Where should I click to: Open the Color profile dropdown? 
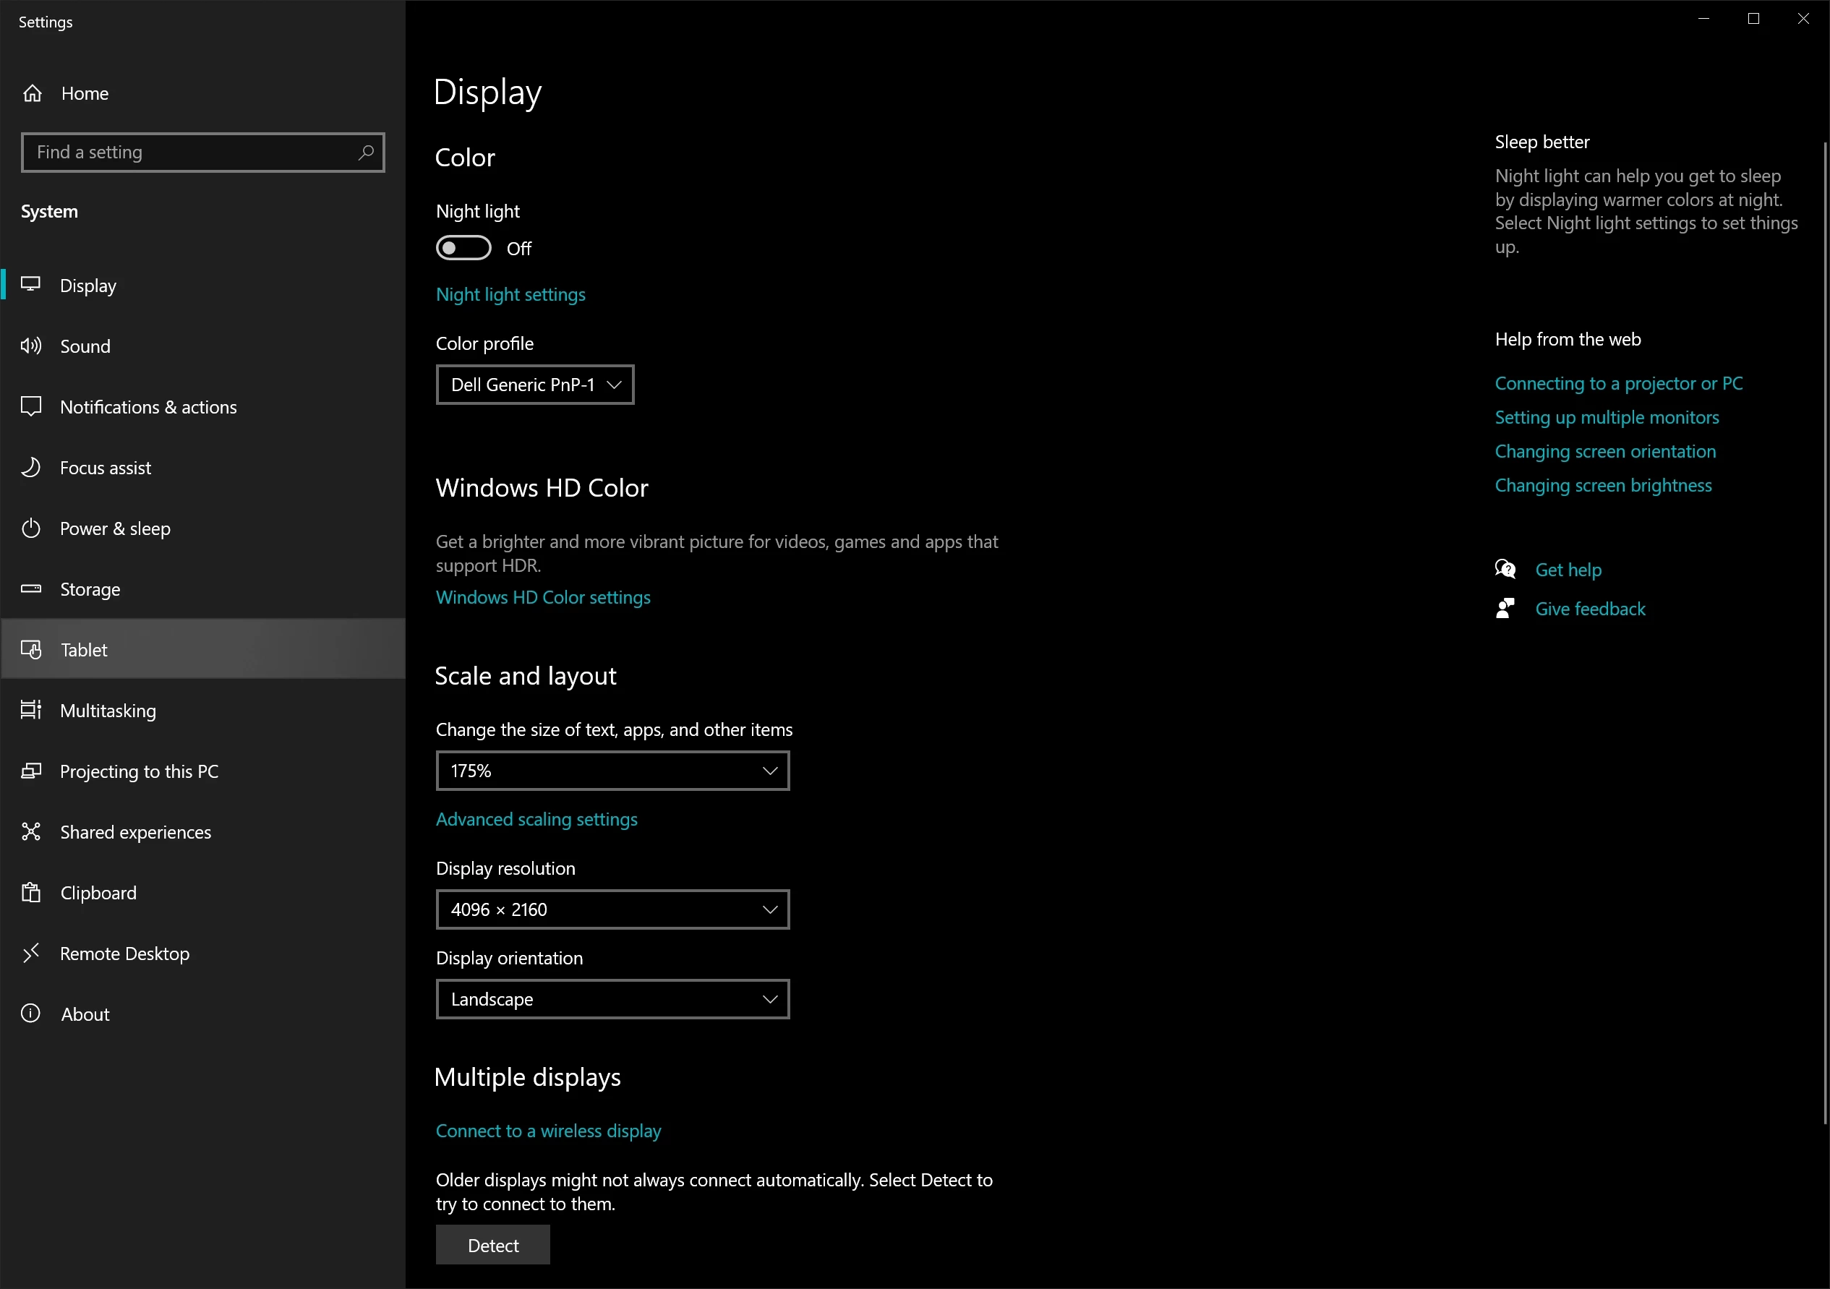point(534,384)
